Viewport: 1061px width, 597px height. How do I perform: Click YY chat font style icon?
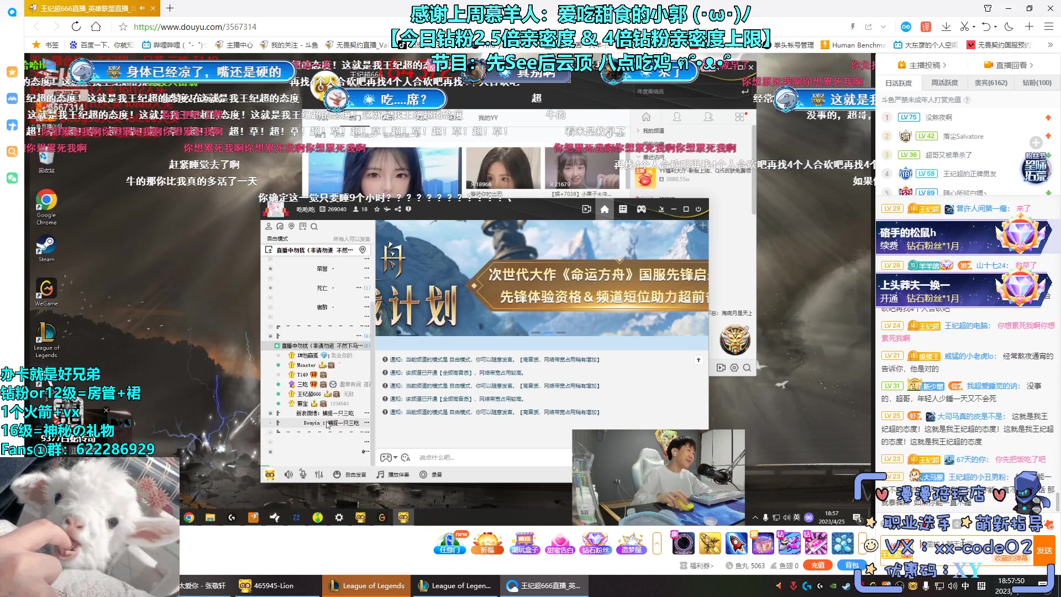(x=406, y=457)
